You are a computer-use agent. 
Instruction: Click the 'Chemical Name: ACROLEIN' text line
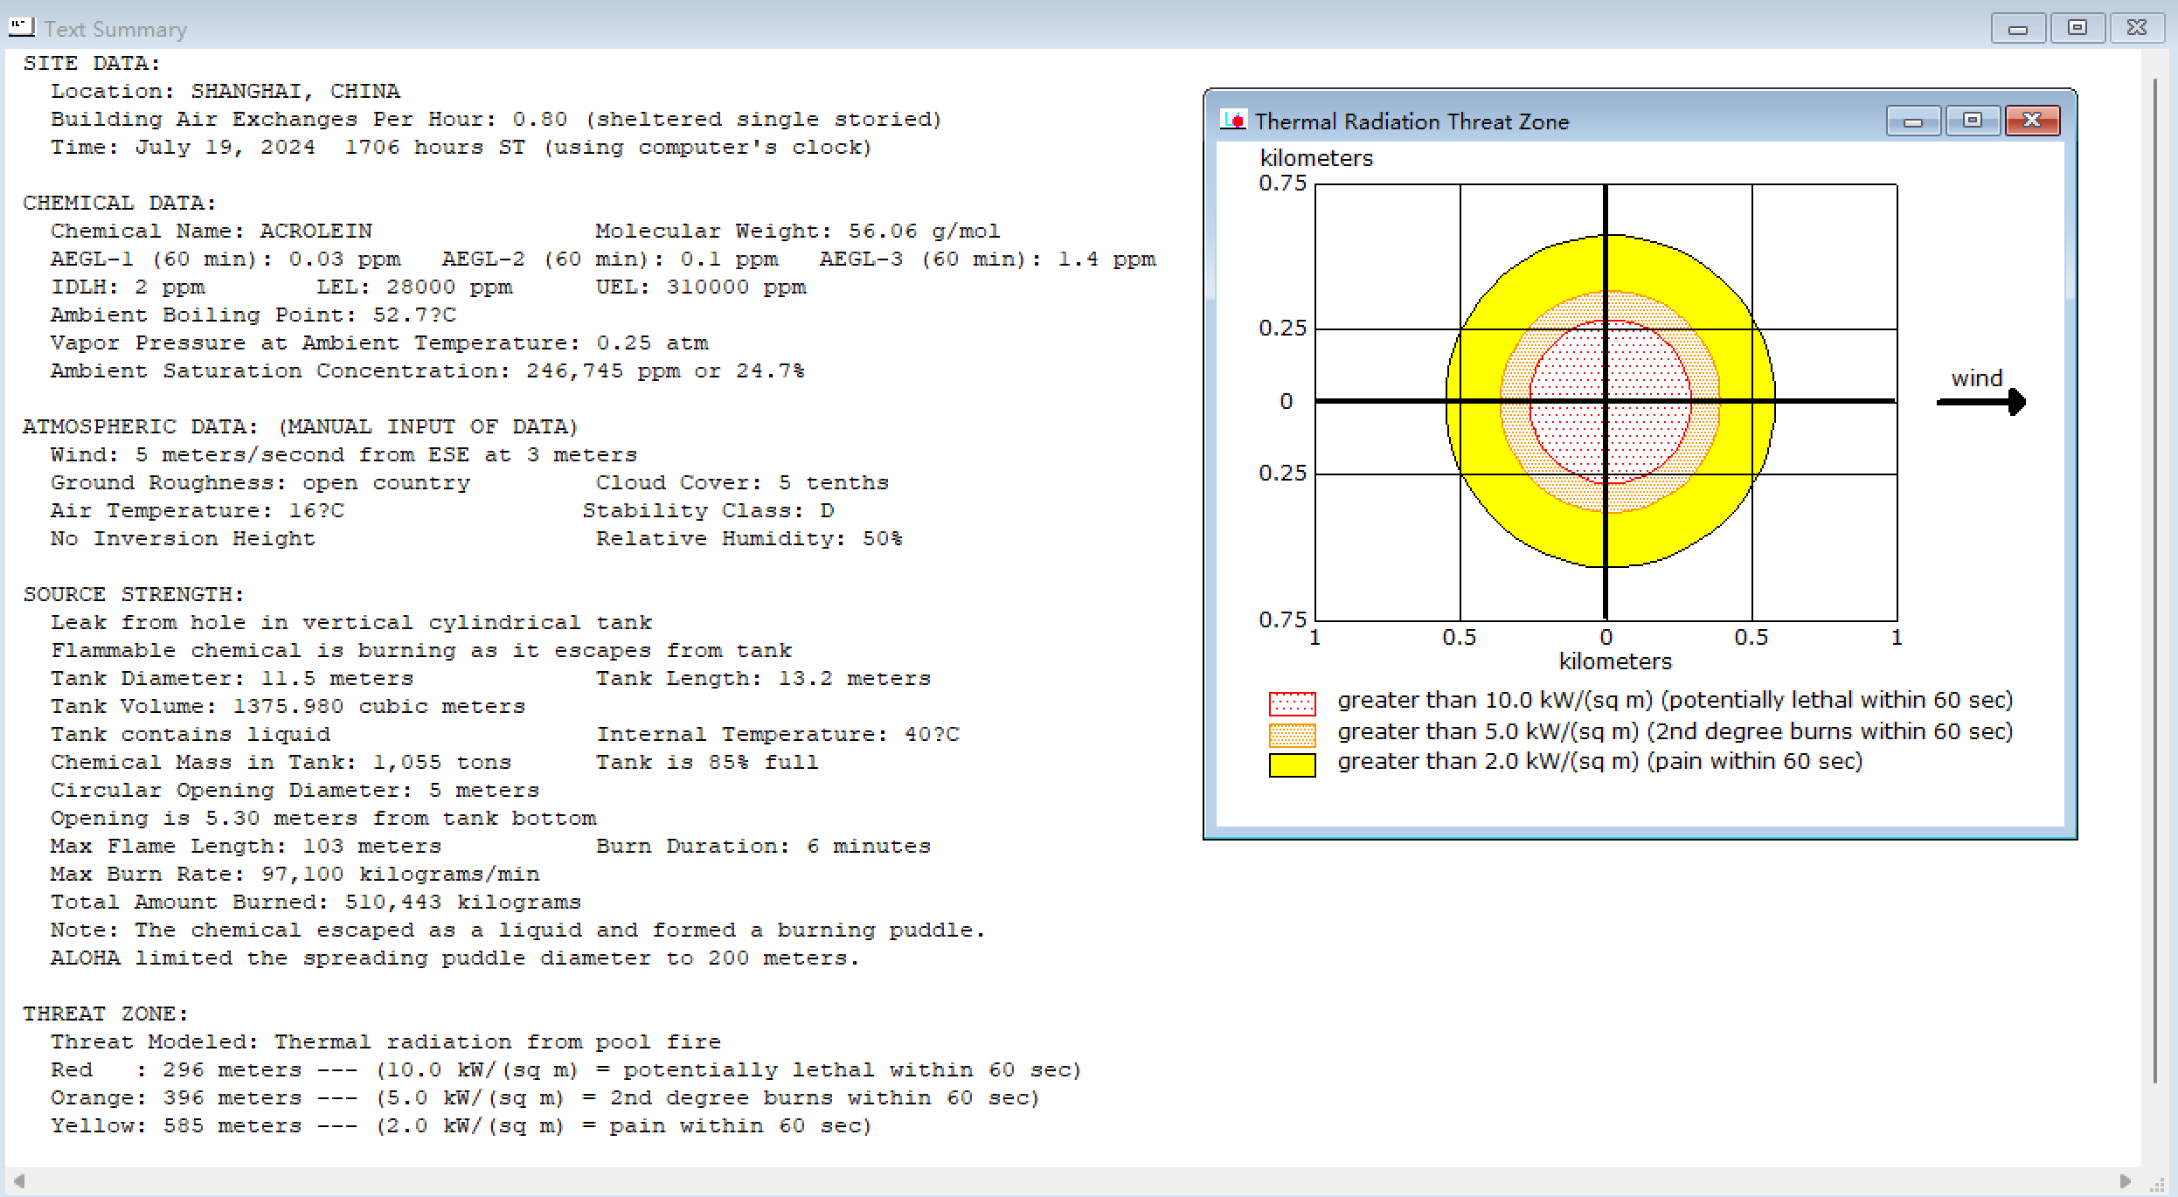click(x=212, y=231)
